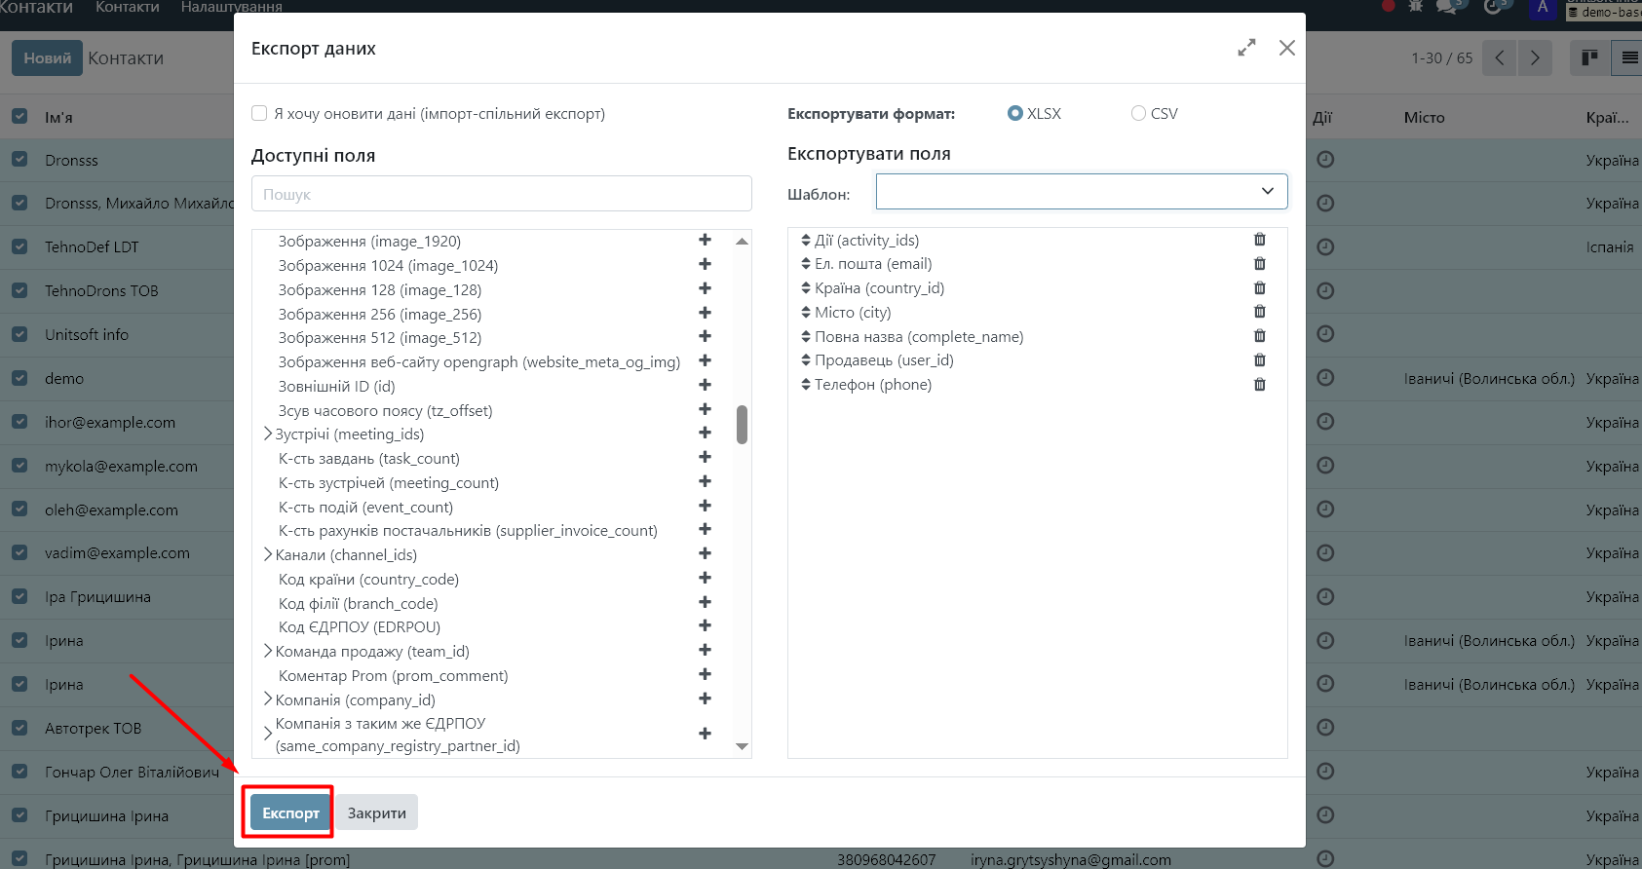
Task: Select CSV export format
Action: tap(1138, 114)
